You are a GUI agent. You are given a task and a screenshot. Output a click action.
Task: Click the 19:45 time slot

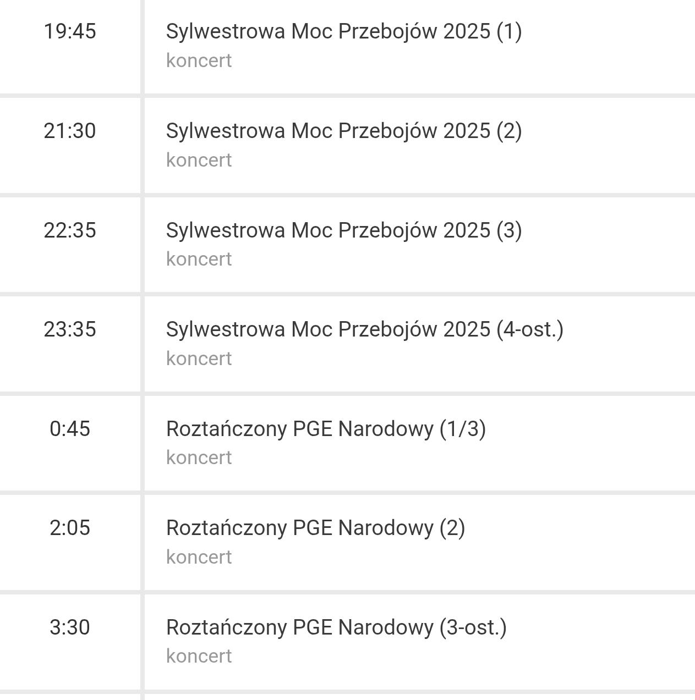pos(70,31)
